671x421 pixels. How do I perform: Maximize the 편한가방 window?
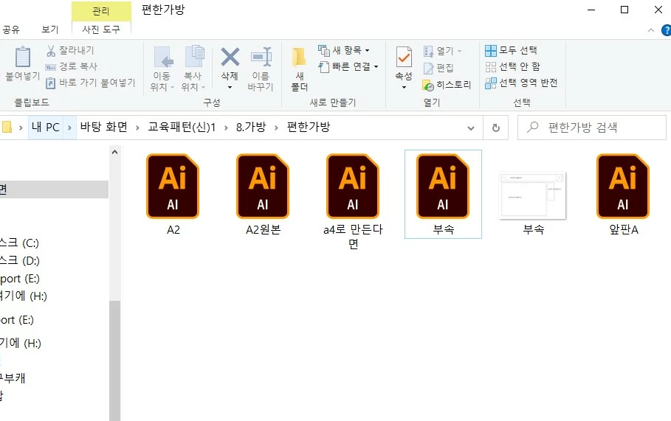(624, 10)
